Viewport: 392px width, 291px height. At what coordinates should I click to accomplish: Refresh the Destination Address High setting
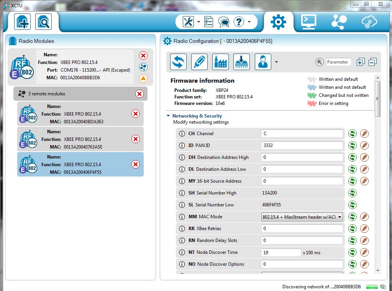[x=352, y=157]
